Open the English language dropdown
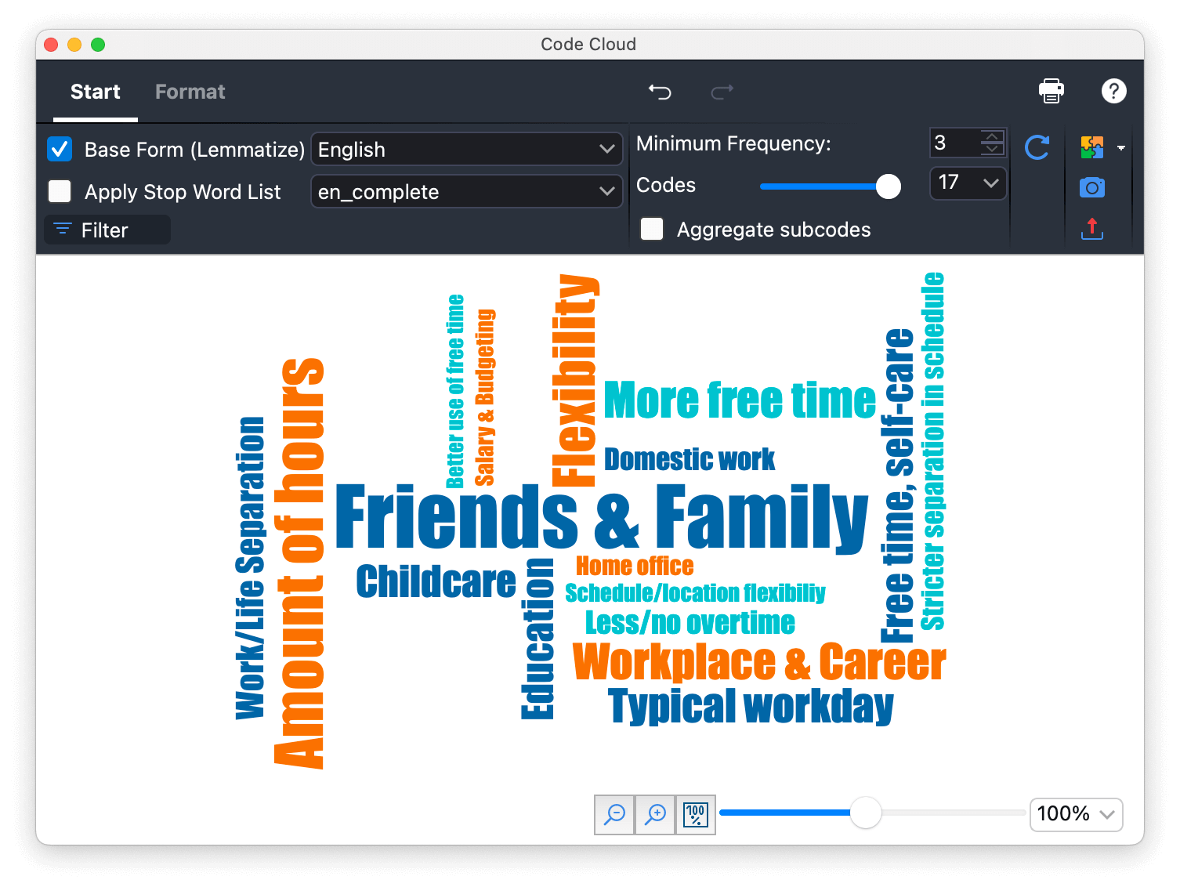The height and width of the screenshot is (887, 1180). [x=466, y=149]
